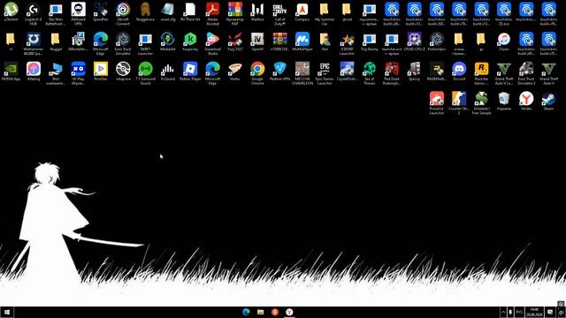Launch Kaspersky from the desktop
This screenshot has width=566, height=318.
(190, 42)
